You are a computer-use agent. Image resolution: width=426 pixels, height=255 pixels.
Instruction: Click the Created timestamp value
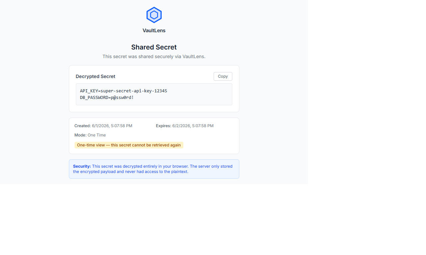[x=112, y=126]
